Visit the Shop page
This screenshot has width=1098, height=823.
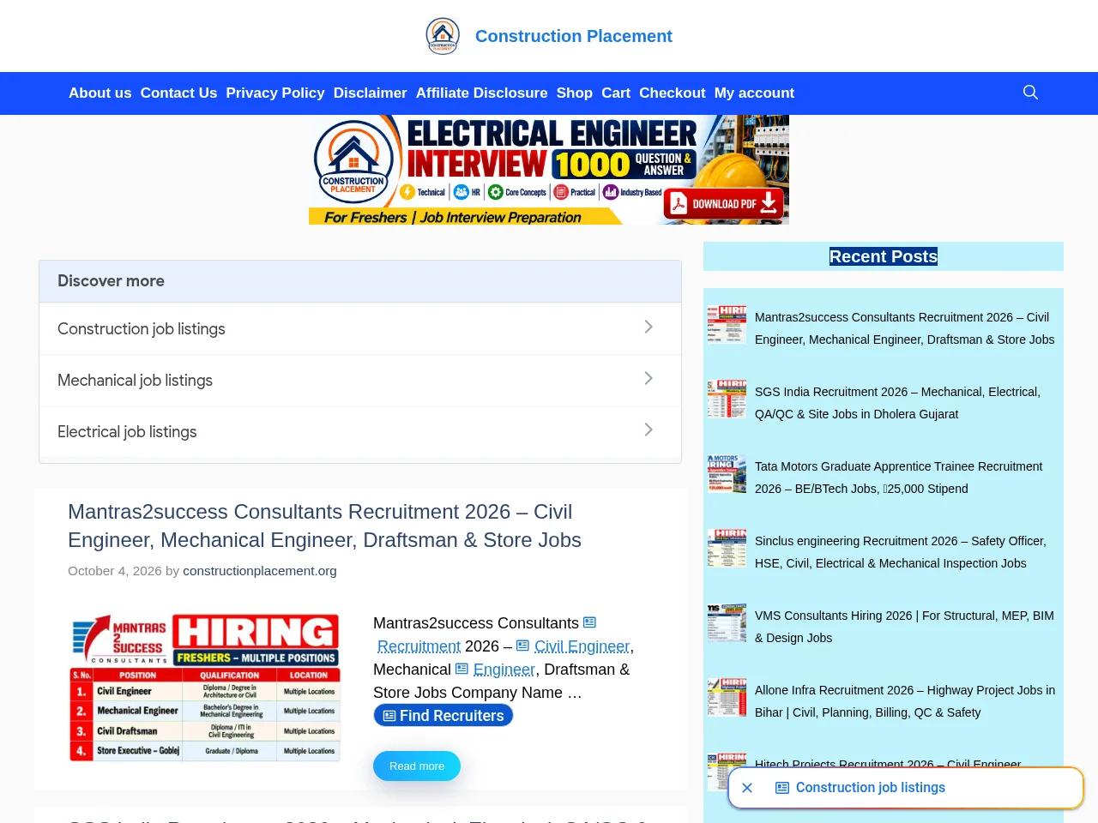(575, 93)
